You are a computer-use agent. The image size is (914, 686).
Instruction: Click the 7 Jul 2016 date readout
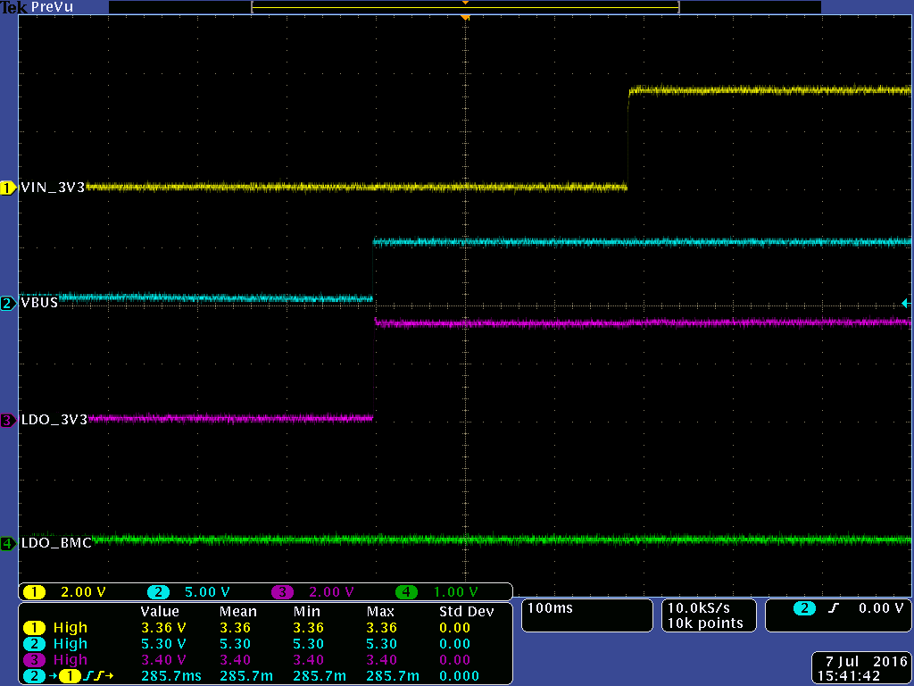coord(866,662)
